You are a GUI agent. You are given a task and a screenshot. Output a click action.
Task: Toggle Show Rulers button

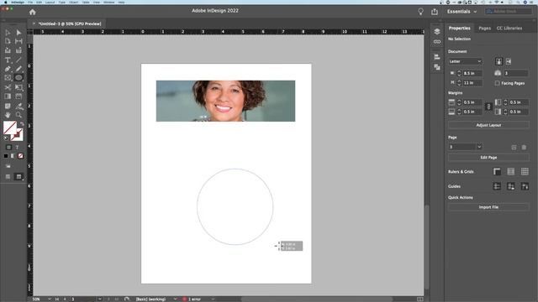click(x=497, y=171)
